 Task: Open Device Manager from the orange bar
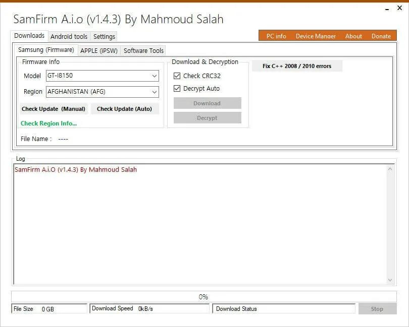pyautogui.click(x=316, y=36)
